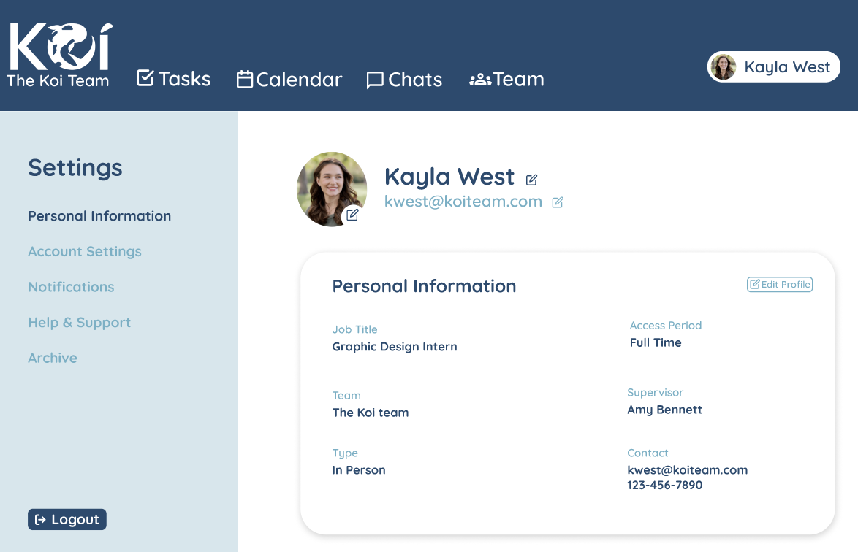Open Account Settings in sidebar
The image size is (858, 552).
(85, 252)
